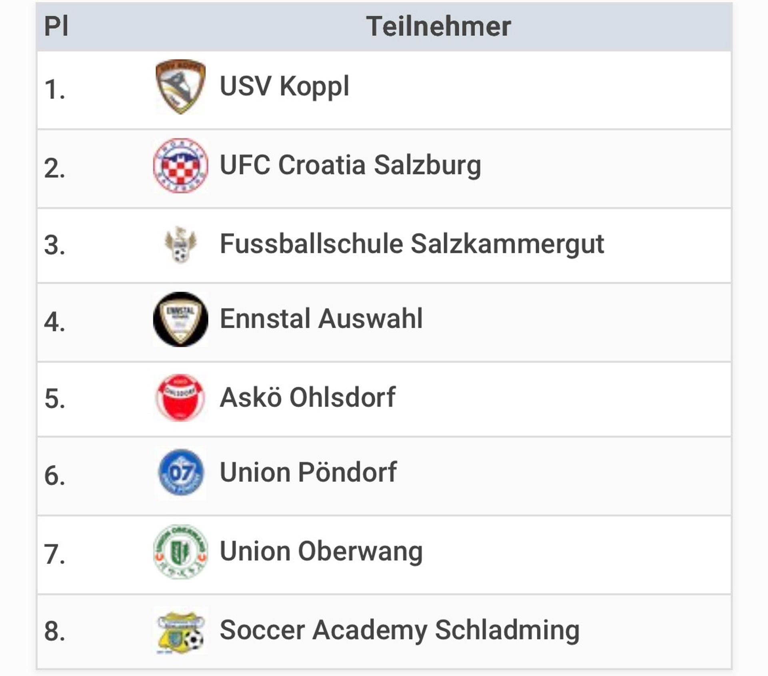Open the Ennstal Auswahl team name
The width and height of the screenshot is (768, 676).
[321, 319]
